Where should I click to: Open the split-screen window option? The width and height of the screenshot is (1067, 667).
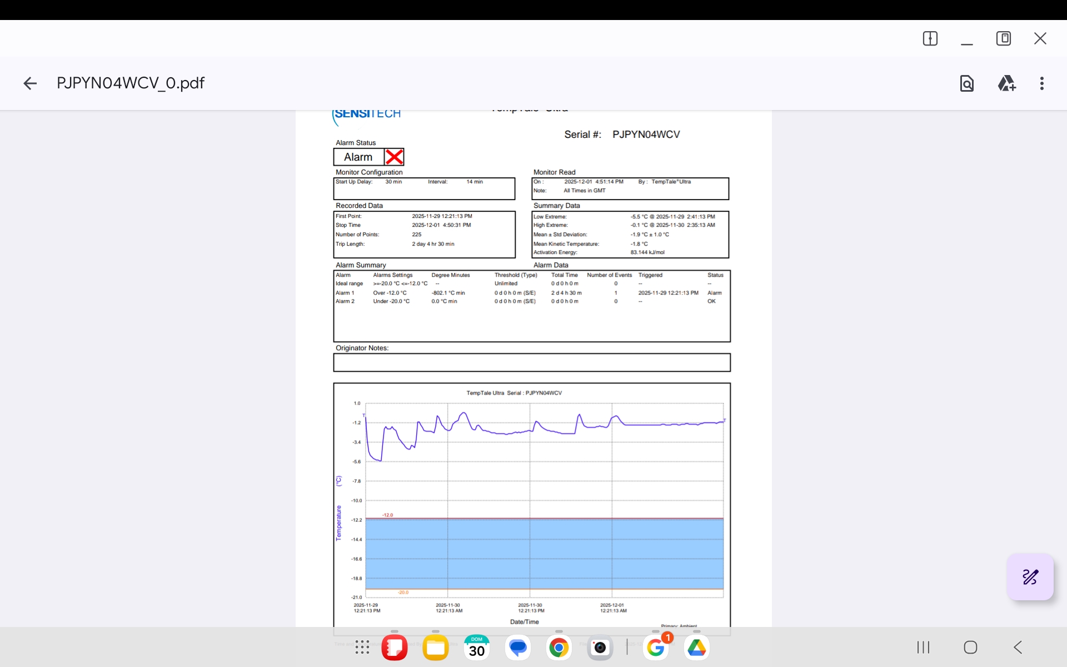[x=930, y=38]
